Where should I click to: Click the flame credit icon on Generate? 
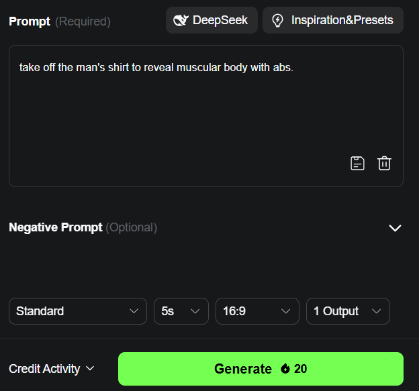tap(285, 369)
